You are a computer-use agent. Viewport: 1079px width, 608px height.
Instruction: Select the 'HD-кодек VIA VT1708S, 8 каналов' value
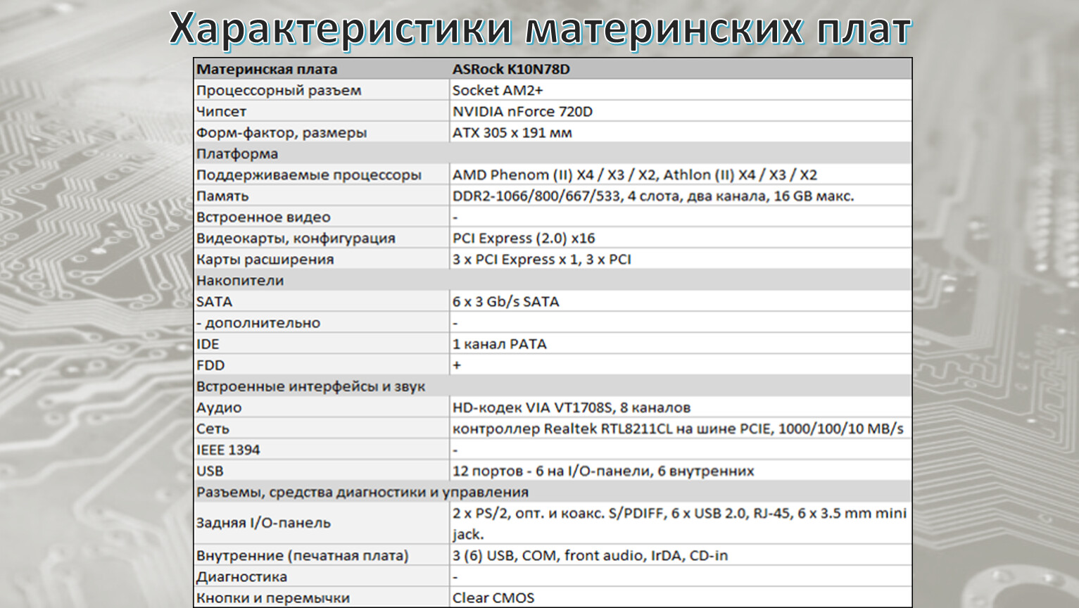pyautogui.click(x=572, y=407)
